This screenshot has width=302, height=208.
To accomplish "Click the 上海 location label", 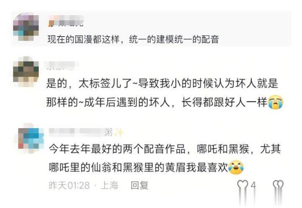I will 109,185.
